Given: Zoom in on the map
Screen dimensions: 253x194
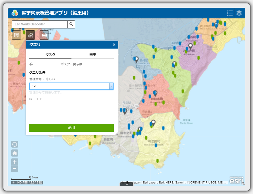Looking at the screenshot, I should (x=15, y=162).
